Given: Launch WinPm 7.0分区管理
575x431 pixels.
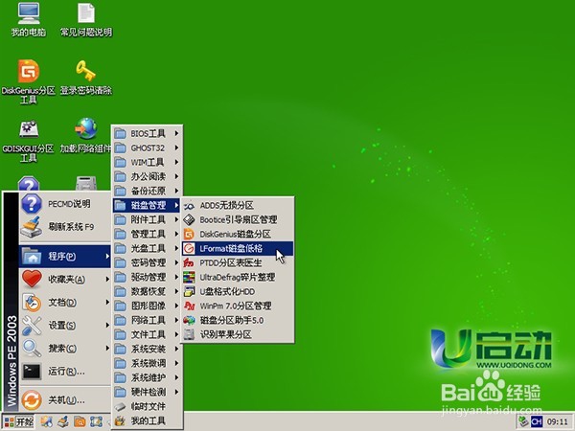Looking at the screenshot, I should click(x=238, y=306).
